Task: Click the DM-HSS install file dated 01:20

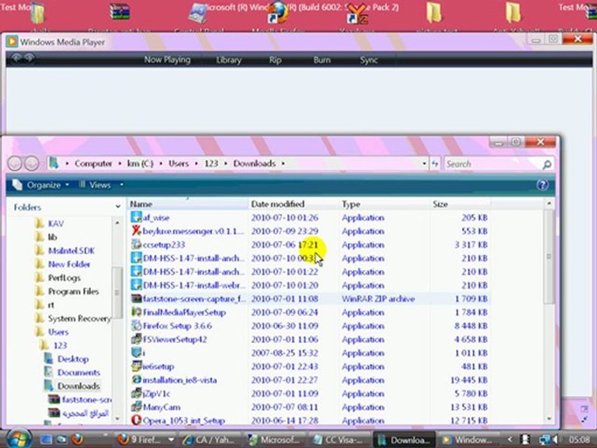Action: point(194,286)
